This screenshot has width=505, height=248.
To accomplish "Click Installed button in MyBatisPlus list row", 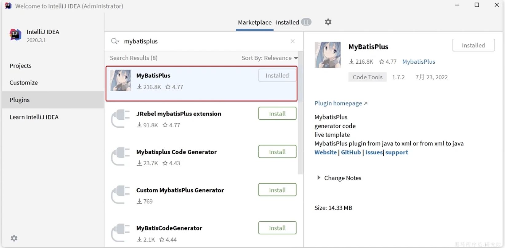I will click(x=277, y=75).
